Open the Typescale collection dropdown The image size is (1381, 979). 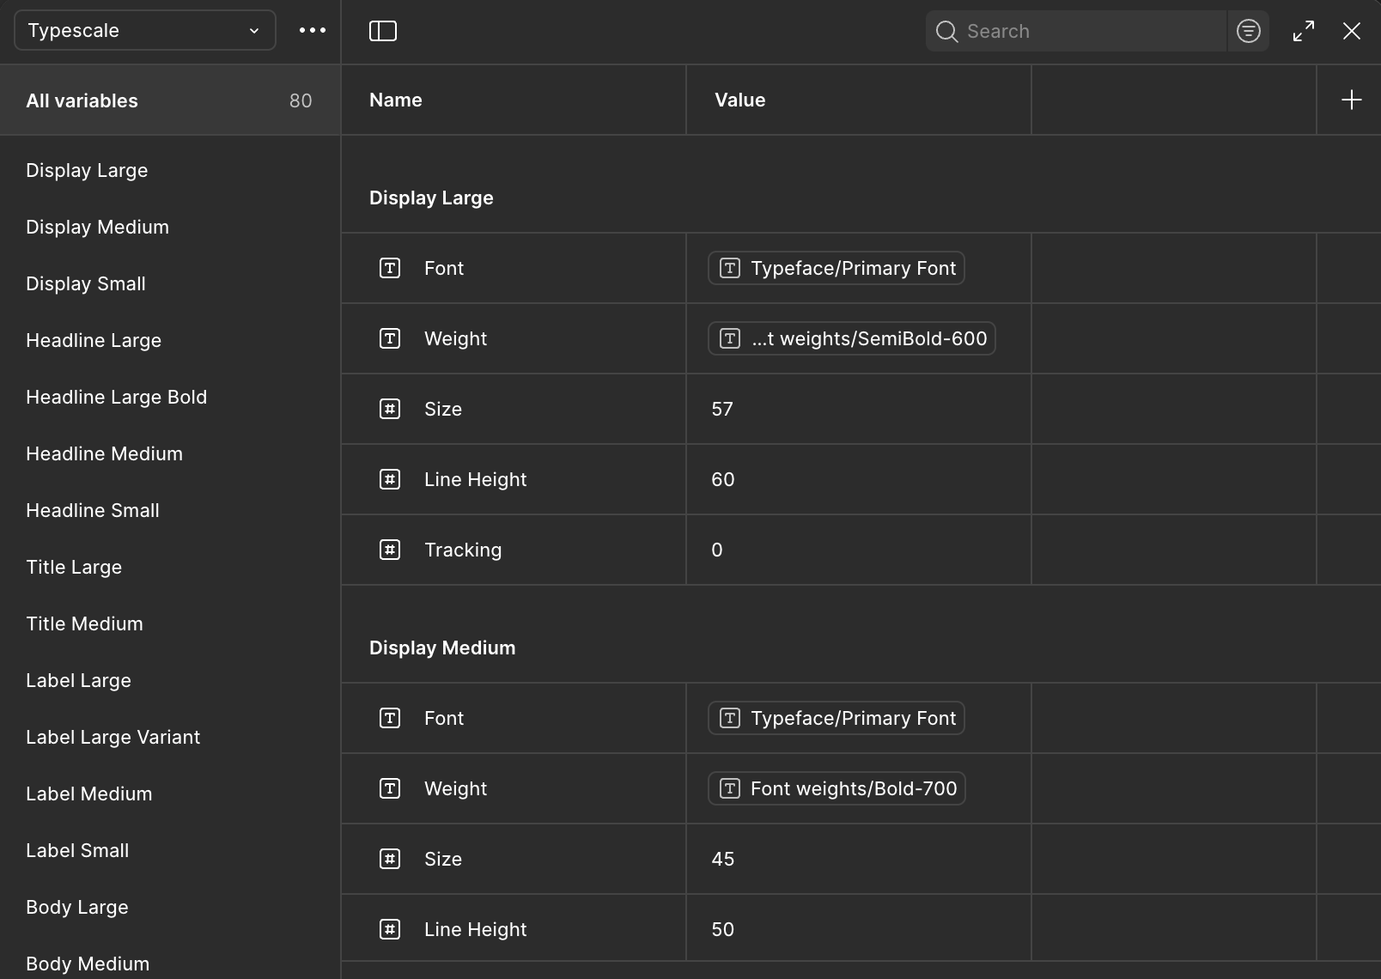(x=144, y=30)
